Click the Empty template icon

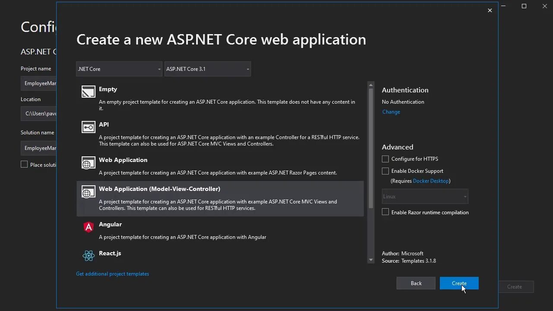pyautogui.click(x=89, y=92)
